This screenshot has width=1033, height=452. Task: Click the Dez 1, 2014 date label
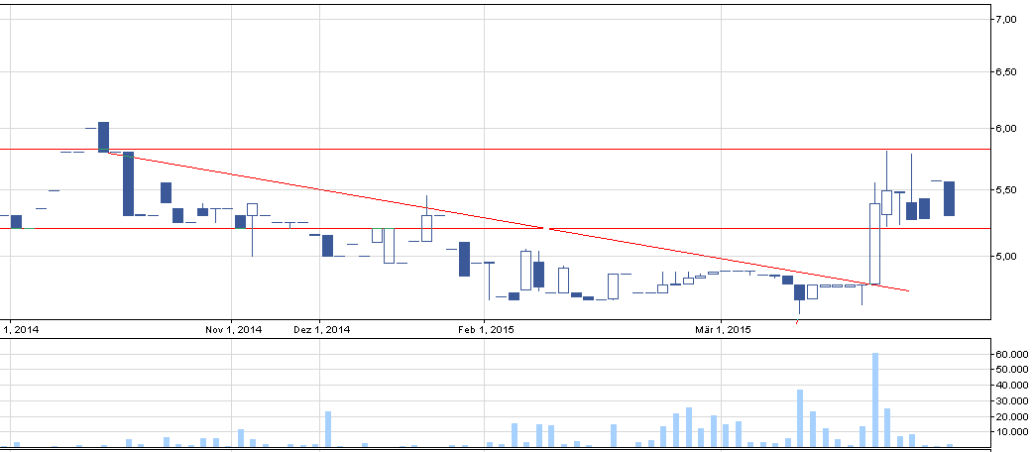point(322,329)
